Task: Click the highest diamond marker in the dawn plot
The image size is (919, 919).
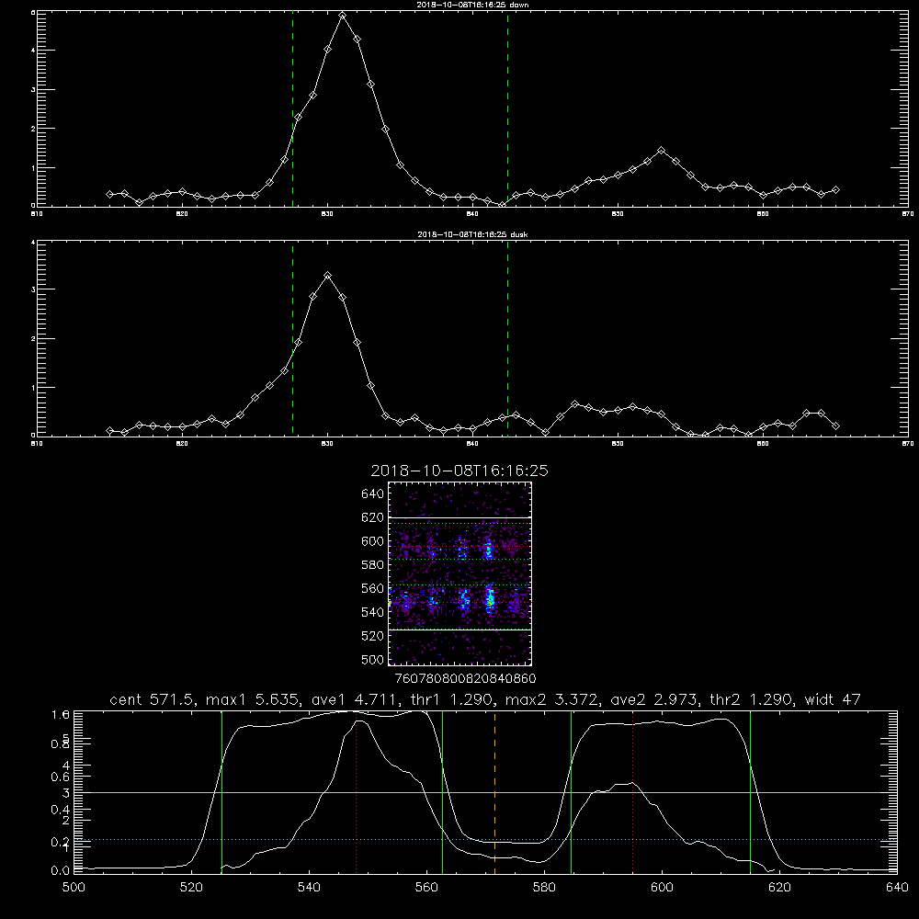Action: click(342, 16)
